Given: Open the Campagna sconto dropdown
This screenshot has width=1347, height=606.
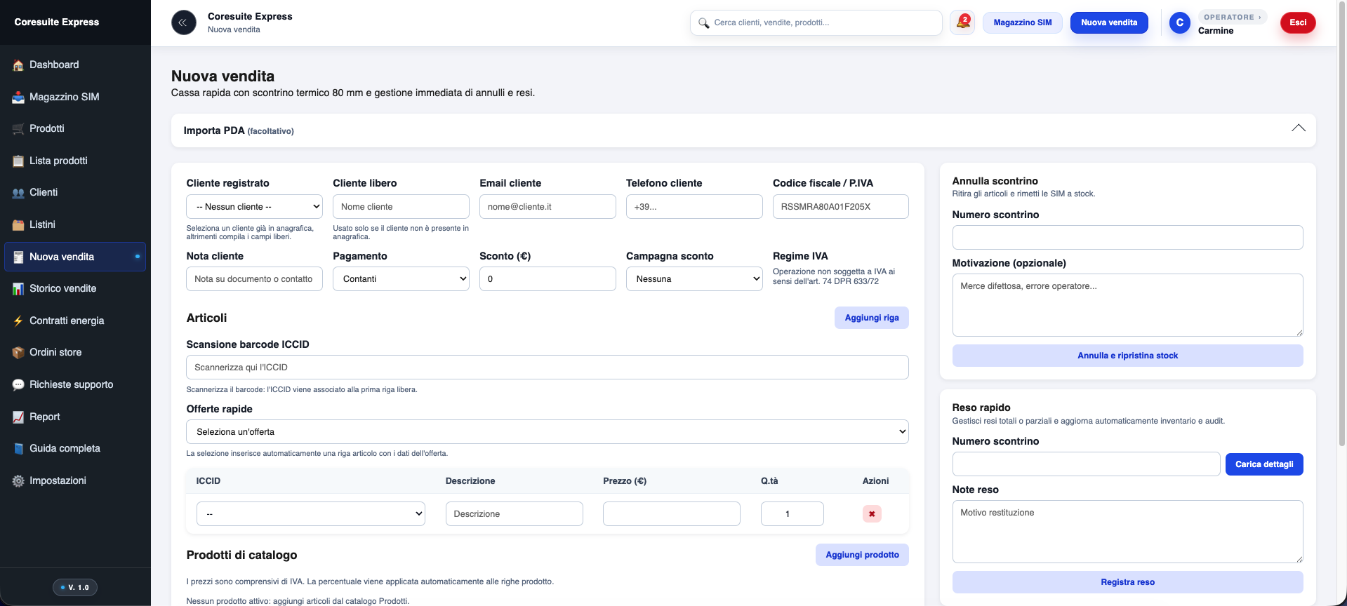Looking at the screenshot, I should (694, 279).
